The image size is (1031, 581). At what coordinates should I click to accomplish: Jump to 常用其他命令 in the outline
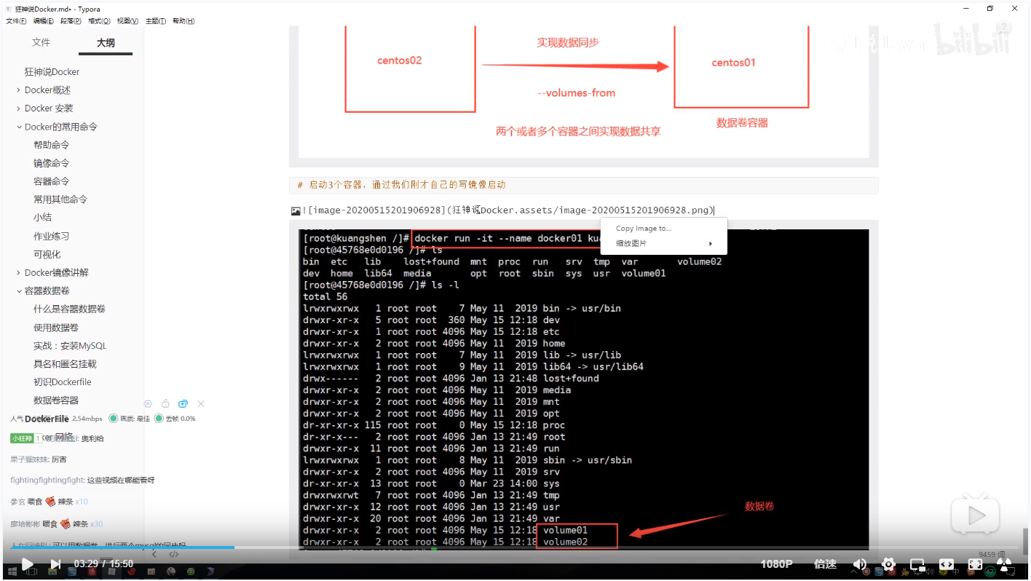[60, 199]
